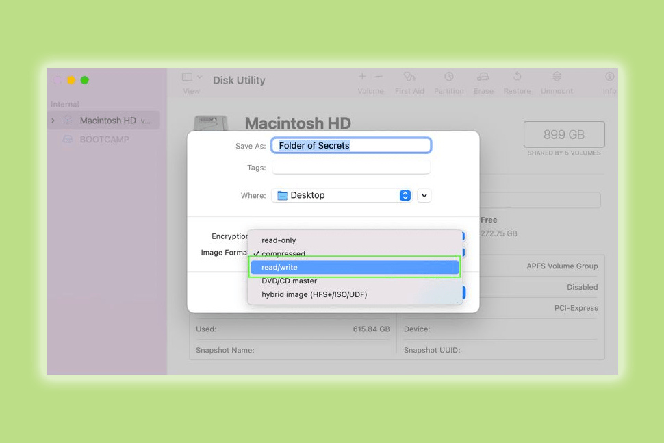
Task: Select the read/write image format option
Action: [x=355, y=267]
